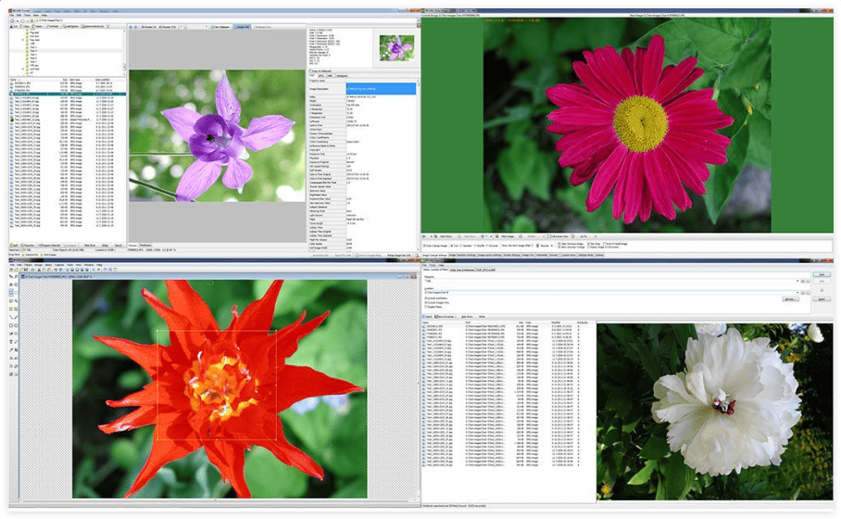Rotate the image counter-clockwise with Rotate CCW
This screenshot has width=841, height=519.
pos(168,27)
